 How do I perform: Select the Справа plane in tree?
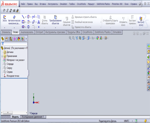[8, 72]
